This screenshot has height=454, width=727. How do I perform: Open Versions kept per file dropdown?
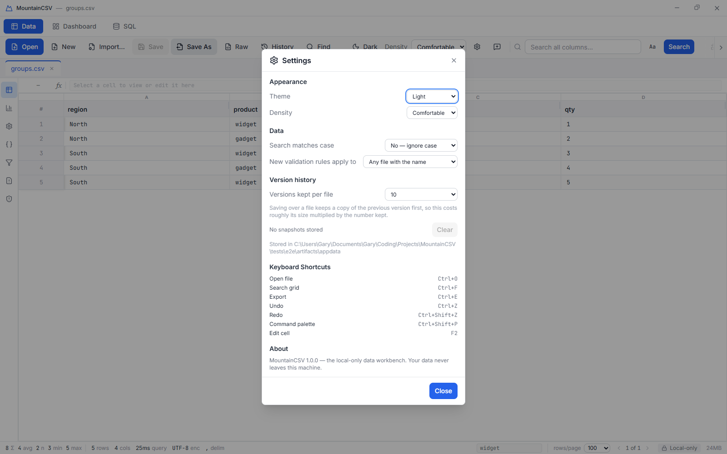tap(421, 194)
